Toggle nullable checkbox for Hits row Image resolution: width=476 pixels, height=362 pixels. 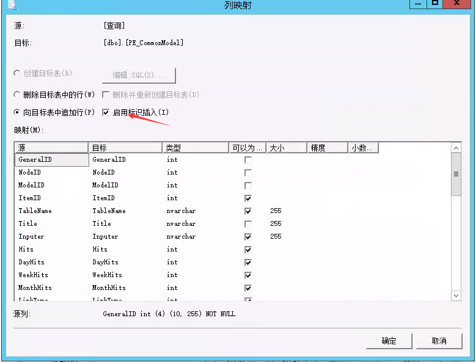coord(248,250)
